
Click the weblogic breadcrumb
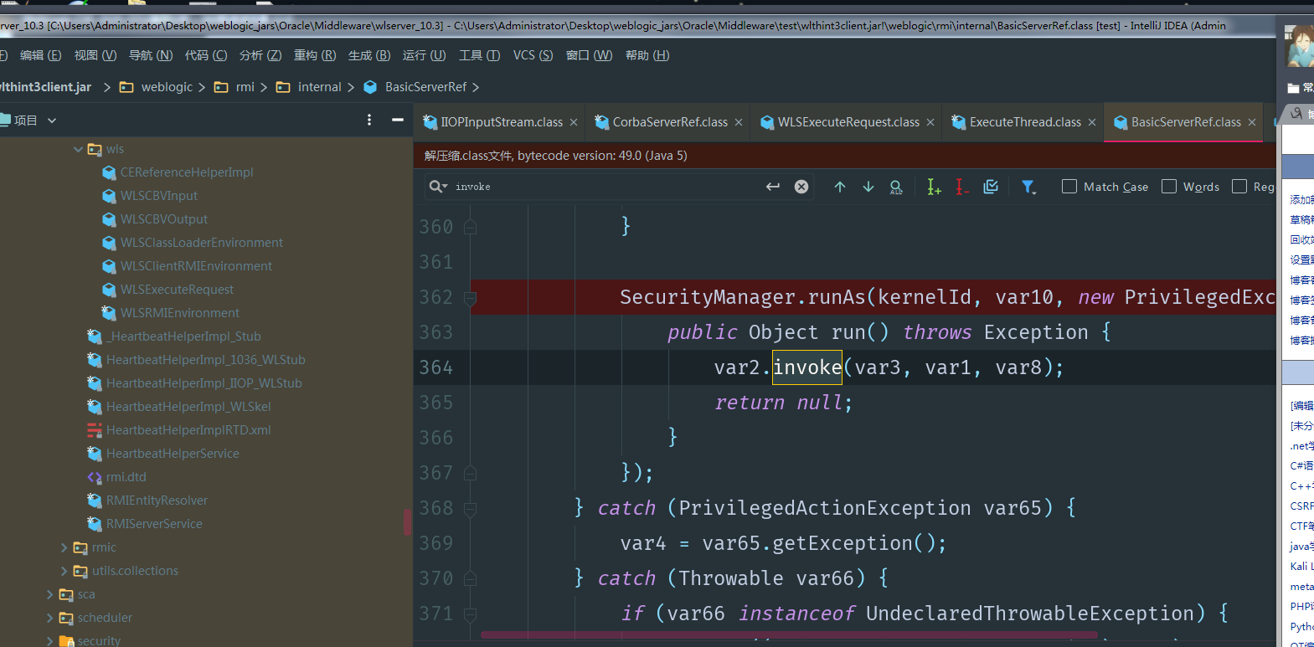tap(157, 87)
